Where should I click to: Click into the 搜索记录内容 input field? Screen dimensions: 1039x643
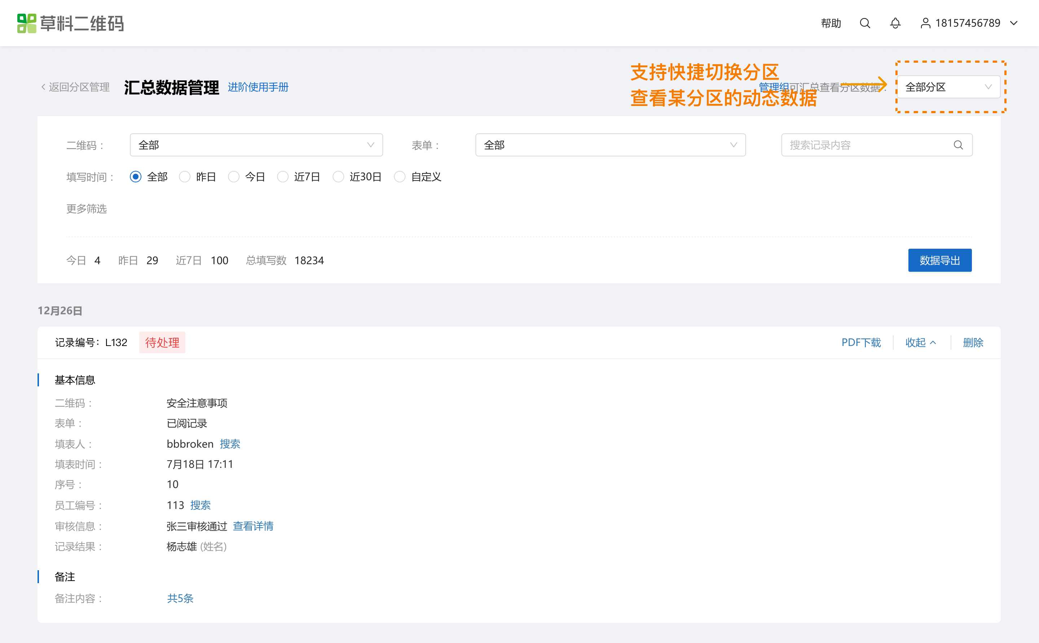point(868,145)
